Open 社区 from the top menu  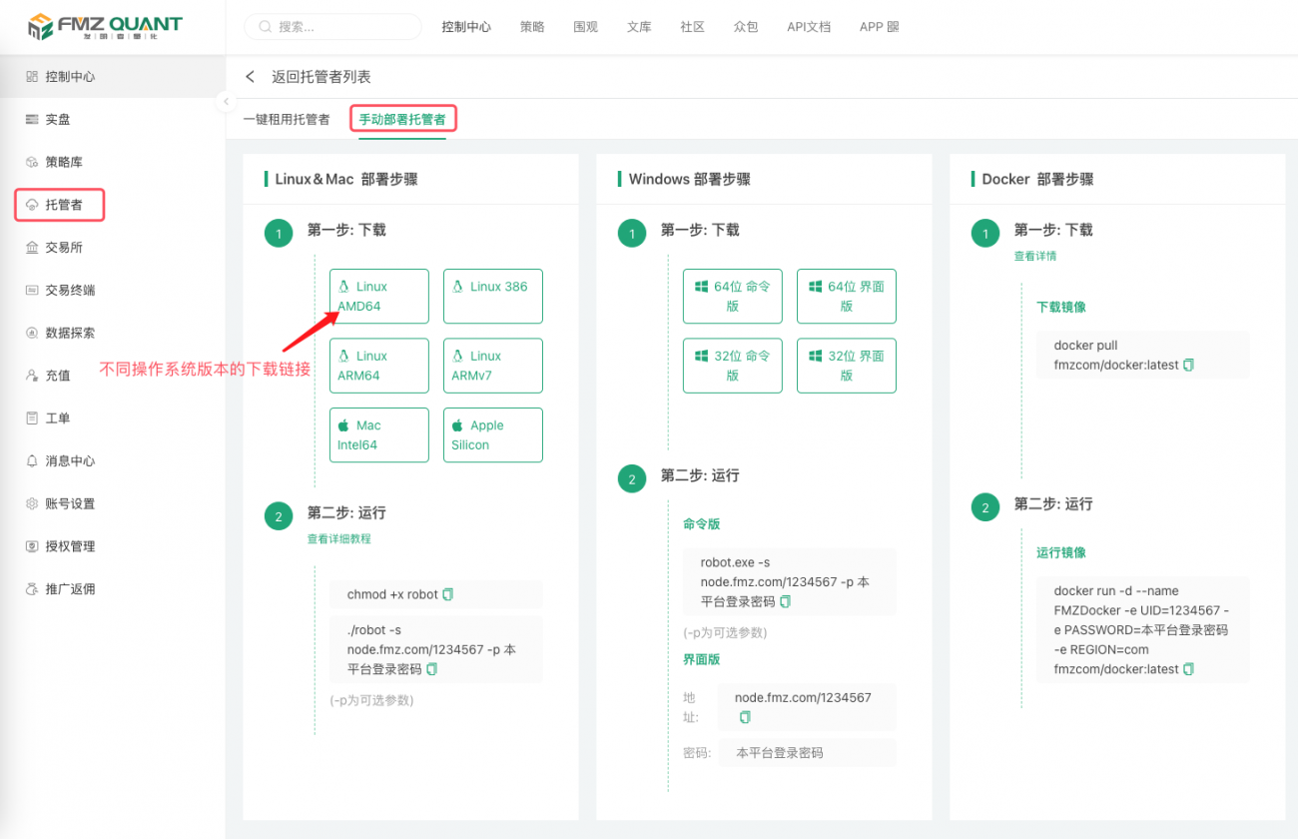click(692, 27)
